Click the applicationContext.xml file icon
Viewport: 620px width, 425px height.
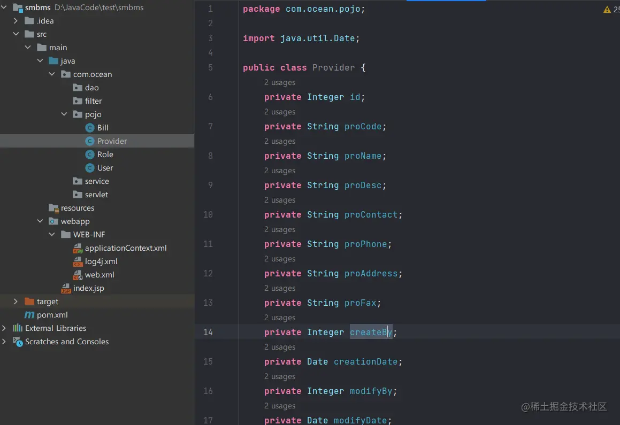click(x=78, y=249)
